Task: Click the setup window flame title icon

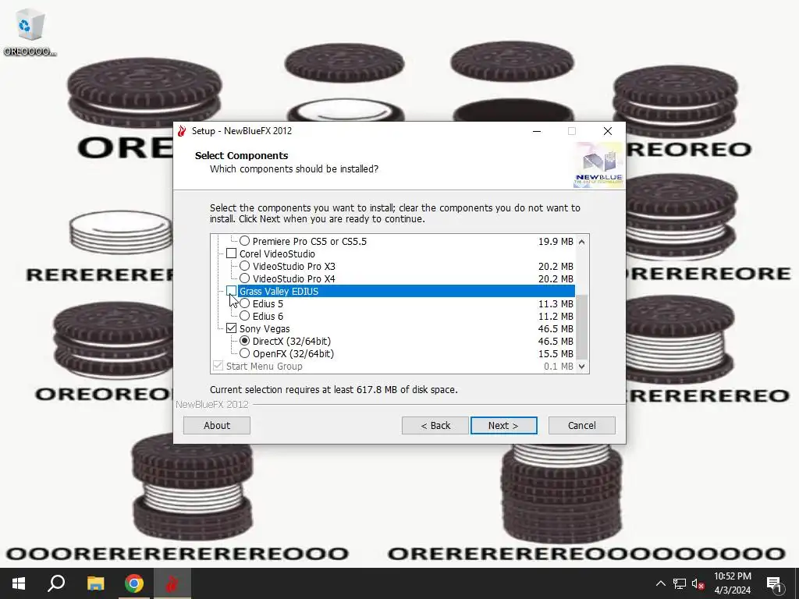Action: (182, 131)
